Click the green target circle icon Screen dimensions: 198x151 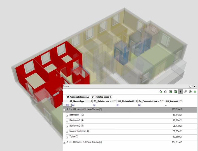190,92
